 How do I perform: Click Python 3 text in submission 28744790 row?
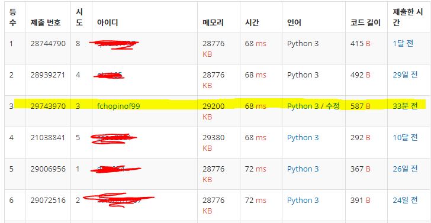point(303,43)
